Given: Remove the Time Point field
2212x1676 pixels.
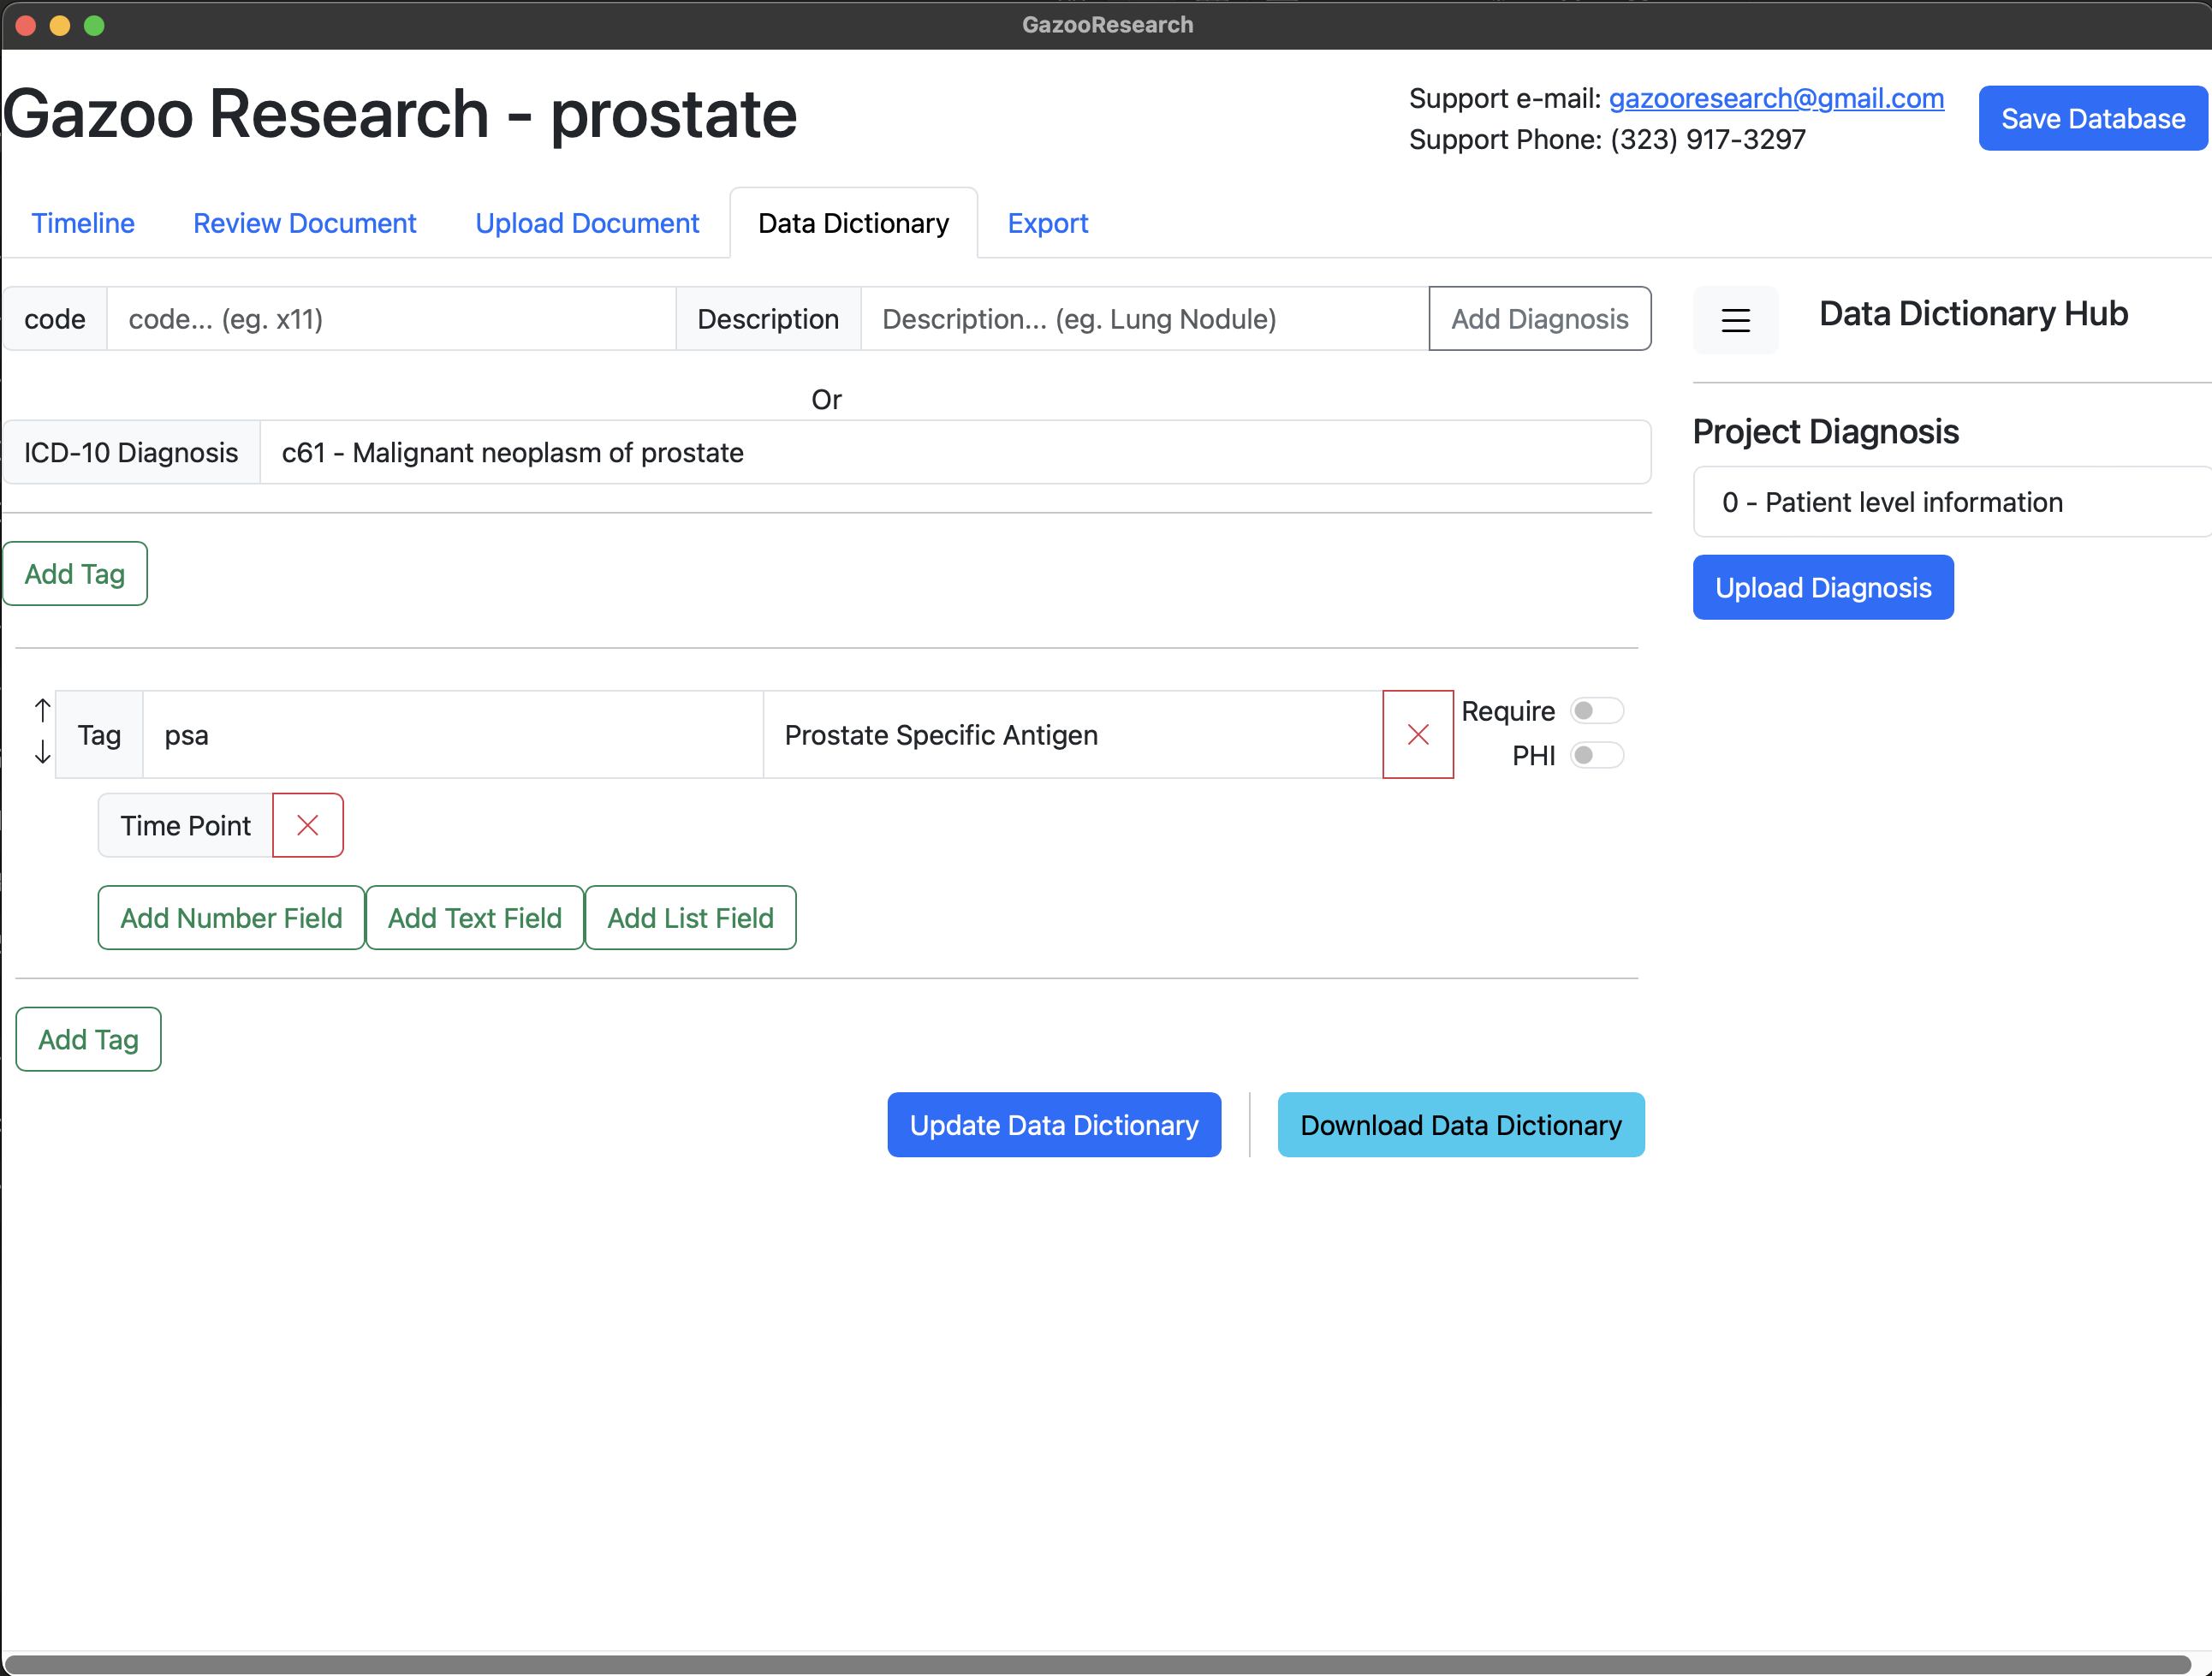Looking at the screenshot, I should [x=308, y=826].
